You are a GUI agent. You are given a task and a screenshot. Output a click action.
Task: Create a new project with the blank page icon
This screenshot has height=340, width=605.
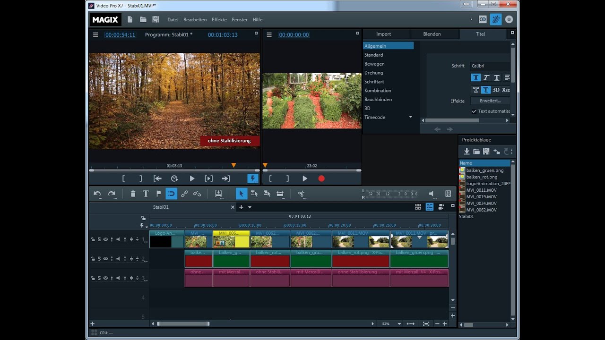click(130, 19)
